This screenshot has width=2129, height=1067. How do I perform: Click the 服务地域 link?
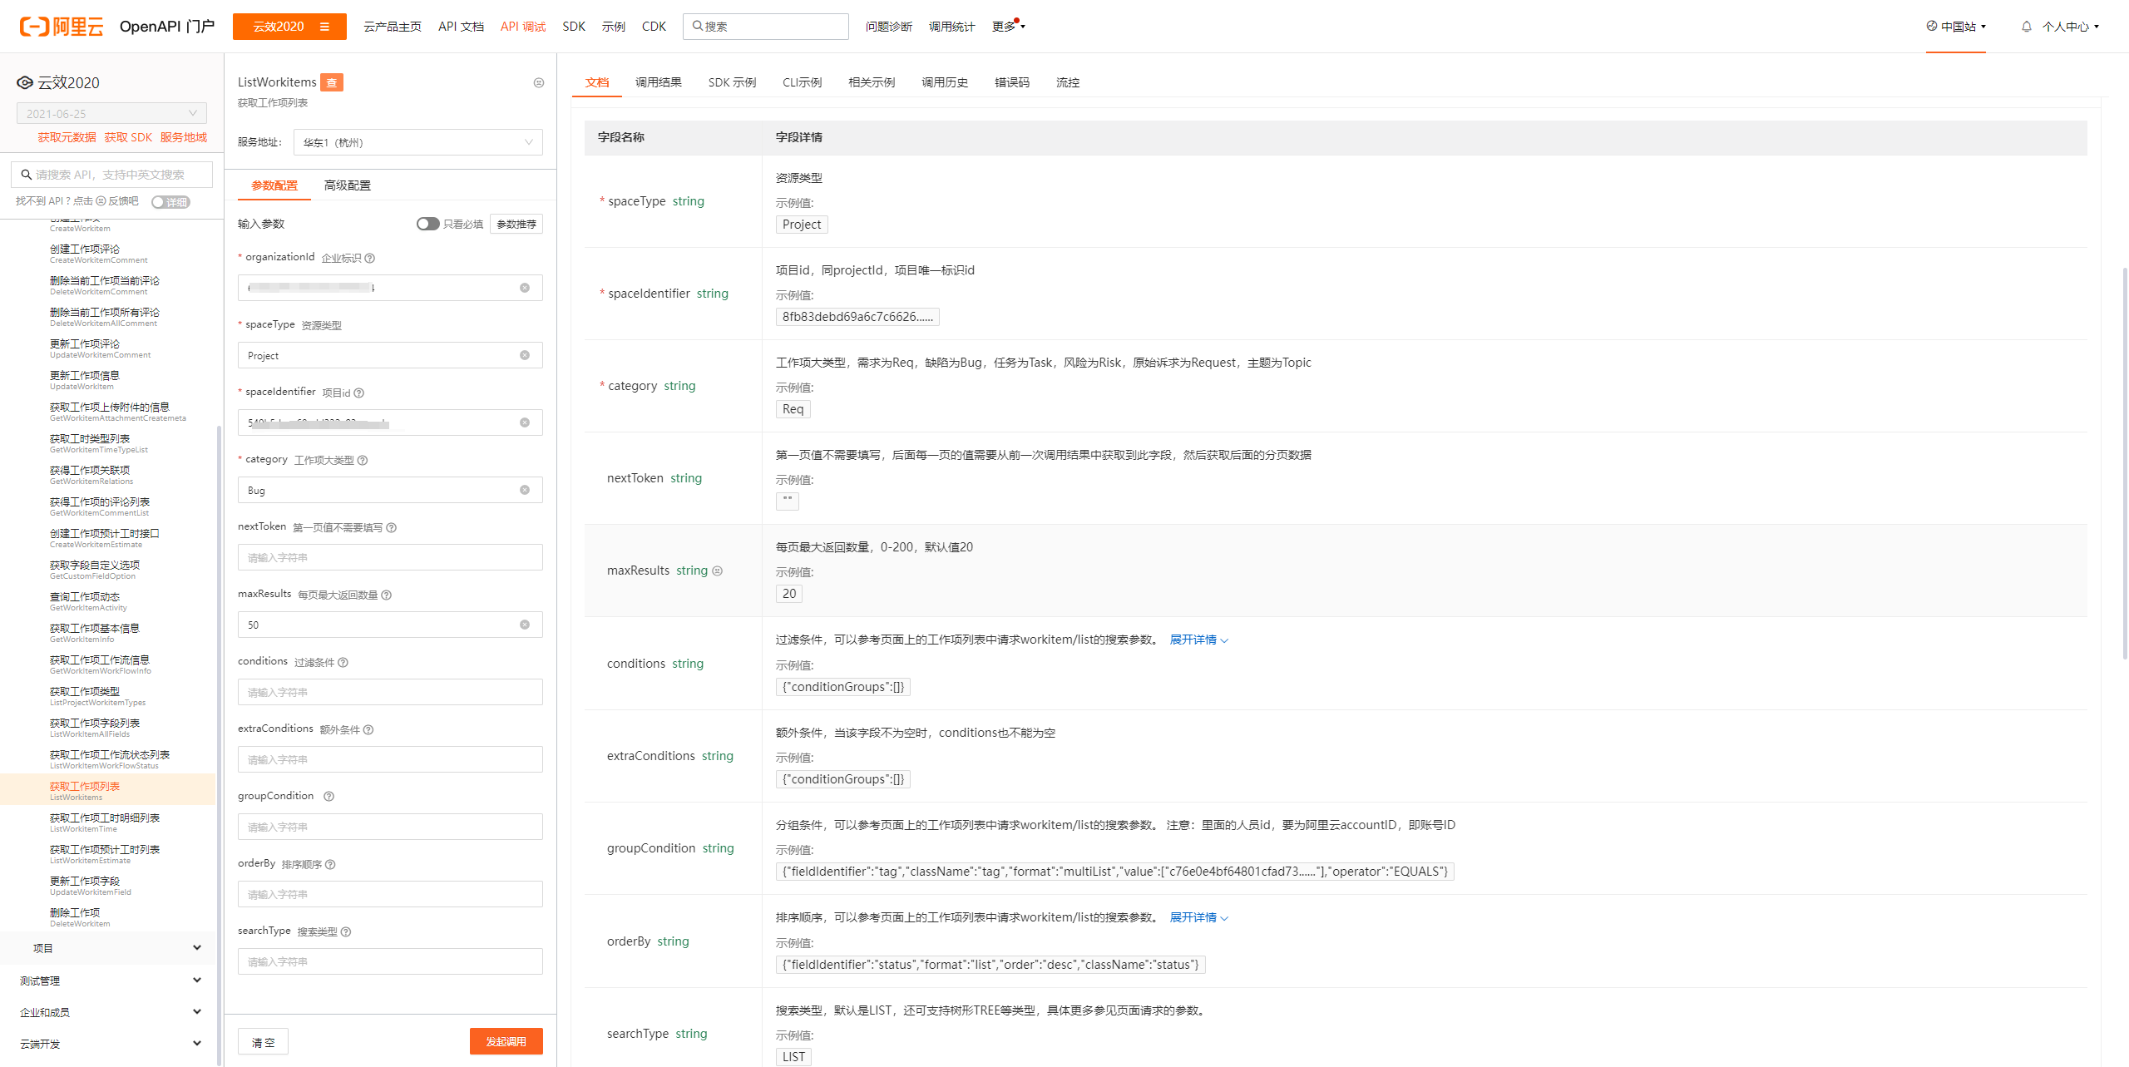[x=183, y=137]
